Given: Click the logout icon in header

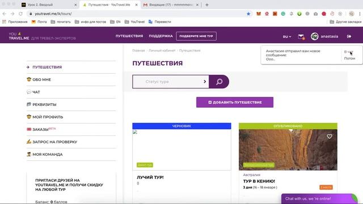Looking at the screenshot, I should [349, 36].
